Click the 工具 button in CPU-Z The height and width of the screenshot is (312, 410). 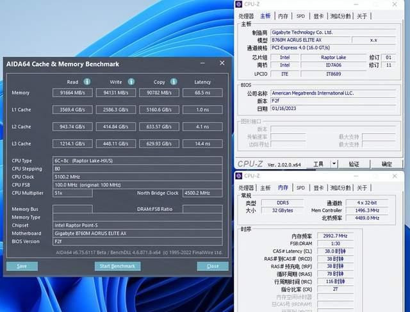point(318,164)
